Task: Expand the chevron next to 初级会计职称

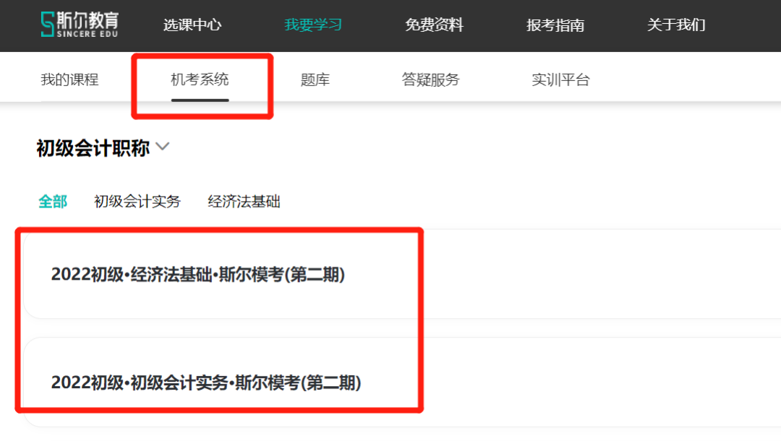Action: point(163,147)
